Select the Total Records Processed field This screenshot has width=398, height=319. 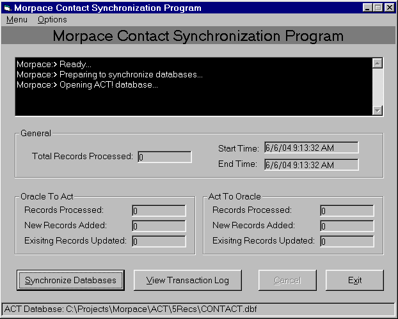click(x=164, y=157)
